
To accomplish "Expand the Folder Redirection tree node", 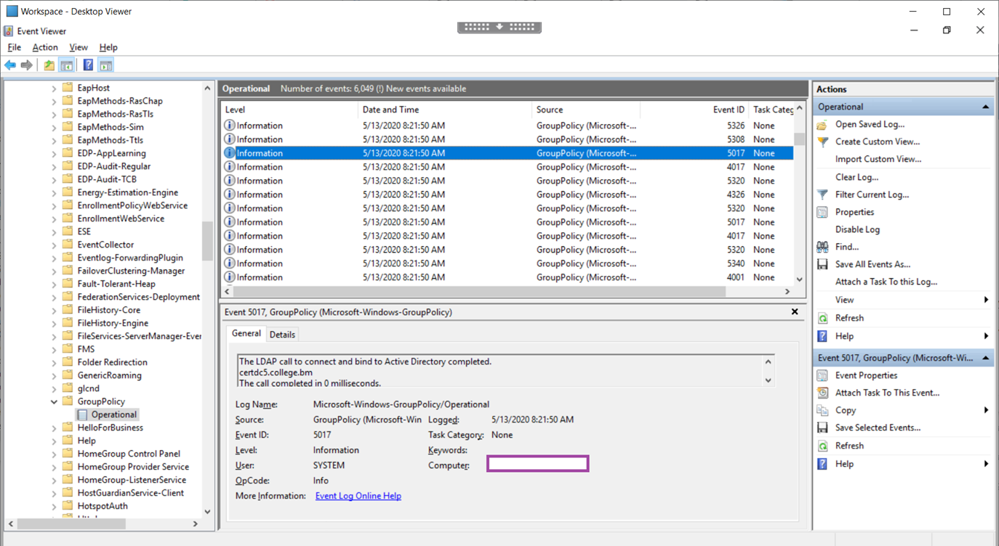I will [x=54, y=362].
